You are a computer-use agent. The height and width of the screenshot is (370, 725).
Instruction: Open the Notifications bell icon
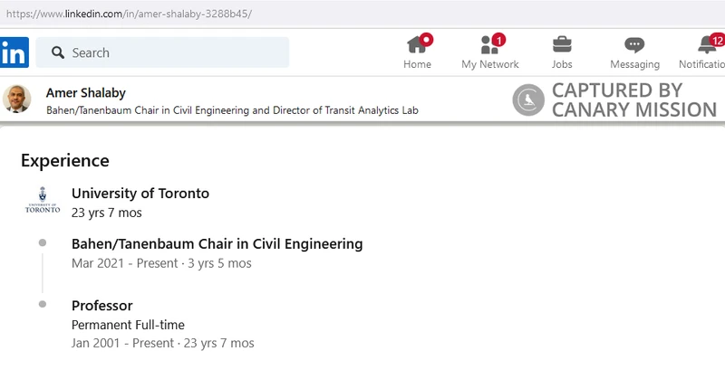[709, 44]
